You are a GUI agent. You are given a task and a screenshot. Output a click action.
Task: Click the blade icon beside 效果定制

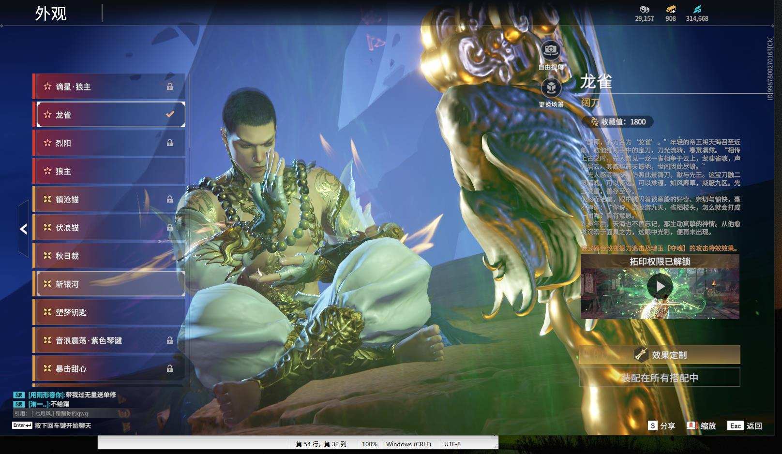[641, 354]
